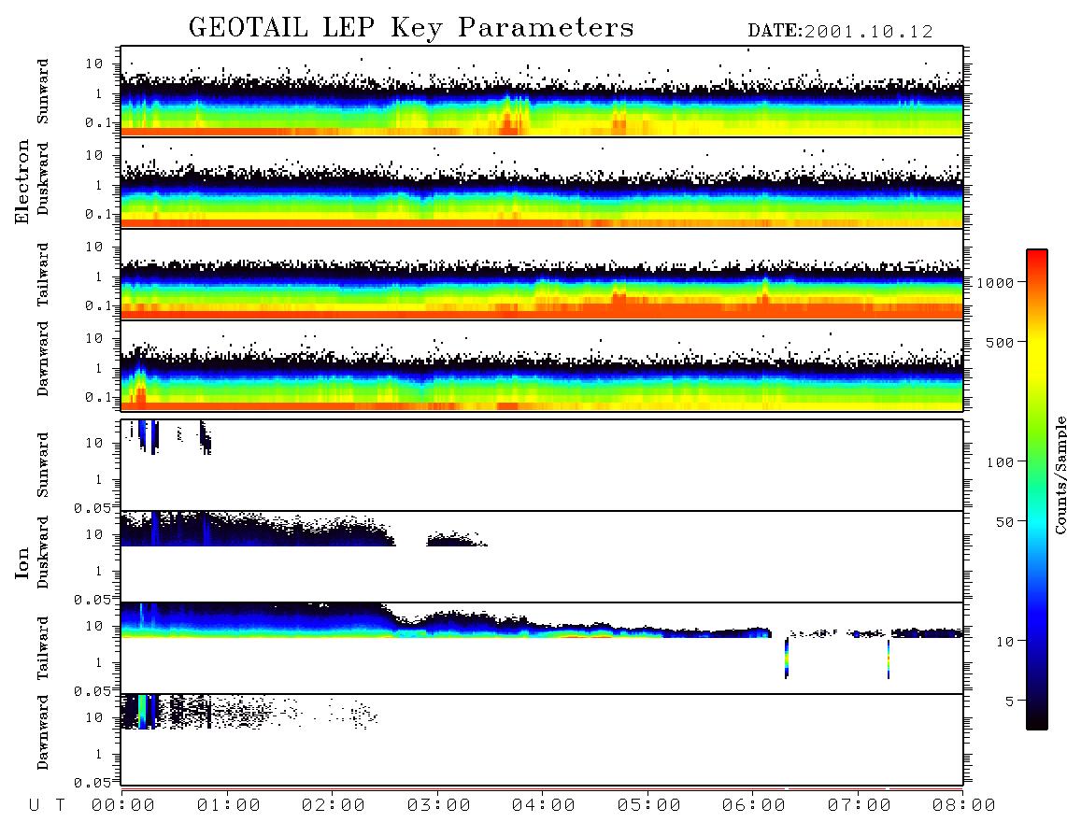Click the 04:00 time axis label
The image size is (1067, 822).
point(544,805)
